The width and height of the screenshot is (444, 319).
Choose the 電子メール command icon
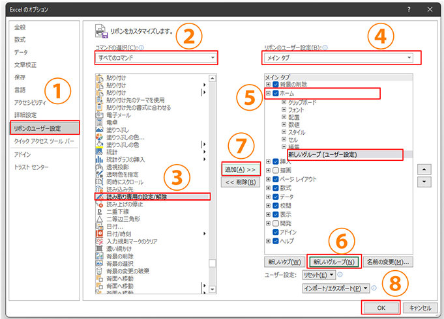99,115
